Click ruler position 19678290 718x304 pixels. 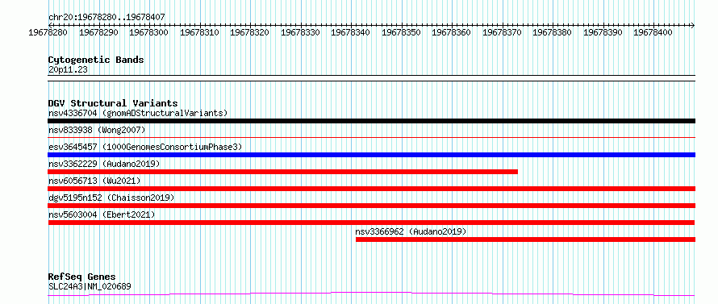click(98, 32)
